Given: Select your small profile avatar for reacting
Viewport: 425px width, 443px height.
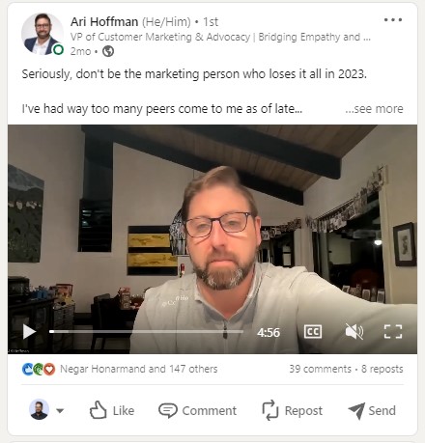Looking at the screenshot, I should click(39, 409).
